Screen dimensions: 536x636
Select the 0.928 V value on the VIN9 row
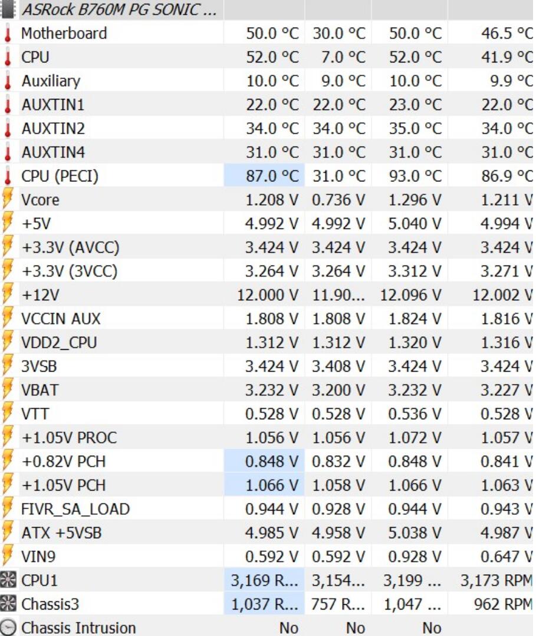415,556
